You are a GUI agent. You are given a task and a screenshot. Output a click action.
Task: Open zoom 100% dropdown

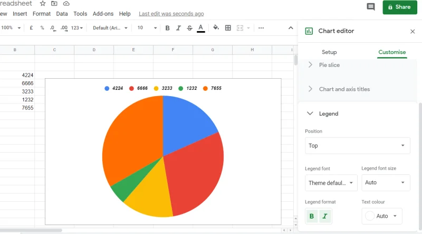pos(11,28)
